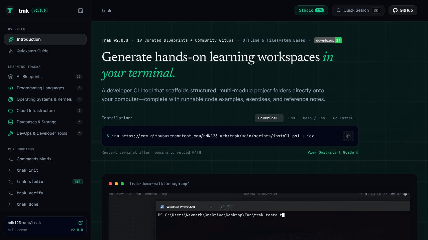Open external link icon for ndk123-web/trak

tap(81, 223)
